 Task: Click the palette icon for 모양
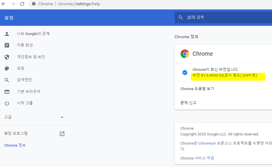7,69
